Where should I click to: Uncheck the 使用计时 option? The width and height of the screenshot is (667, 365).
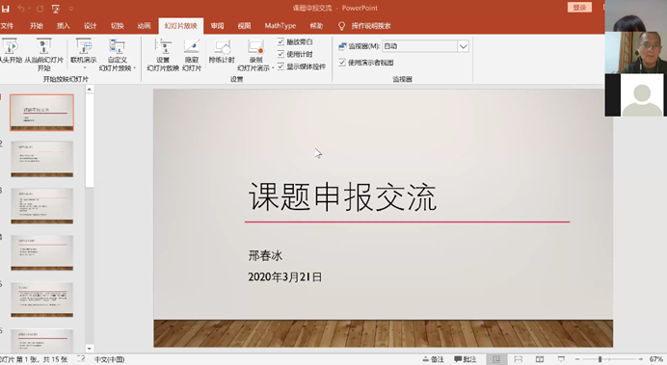click(x=280, y=54)
